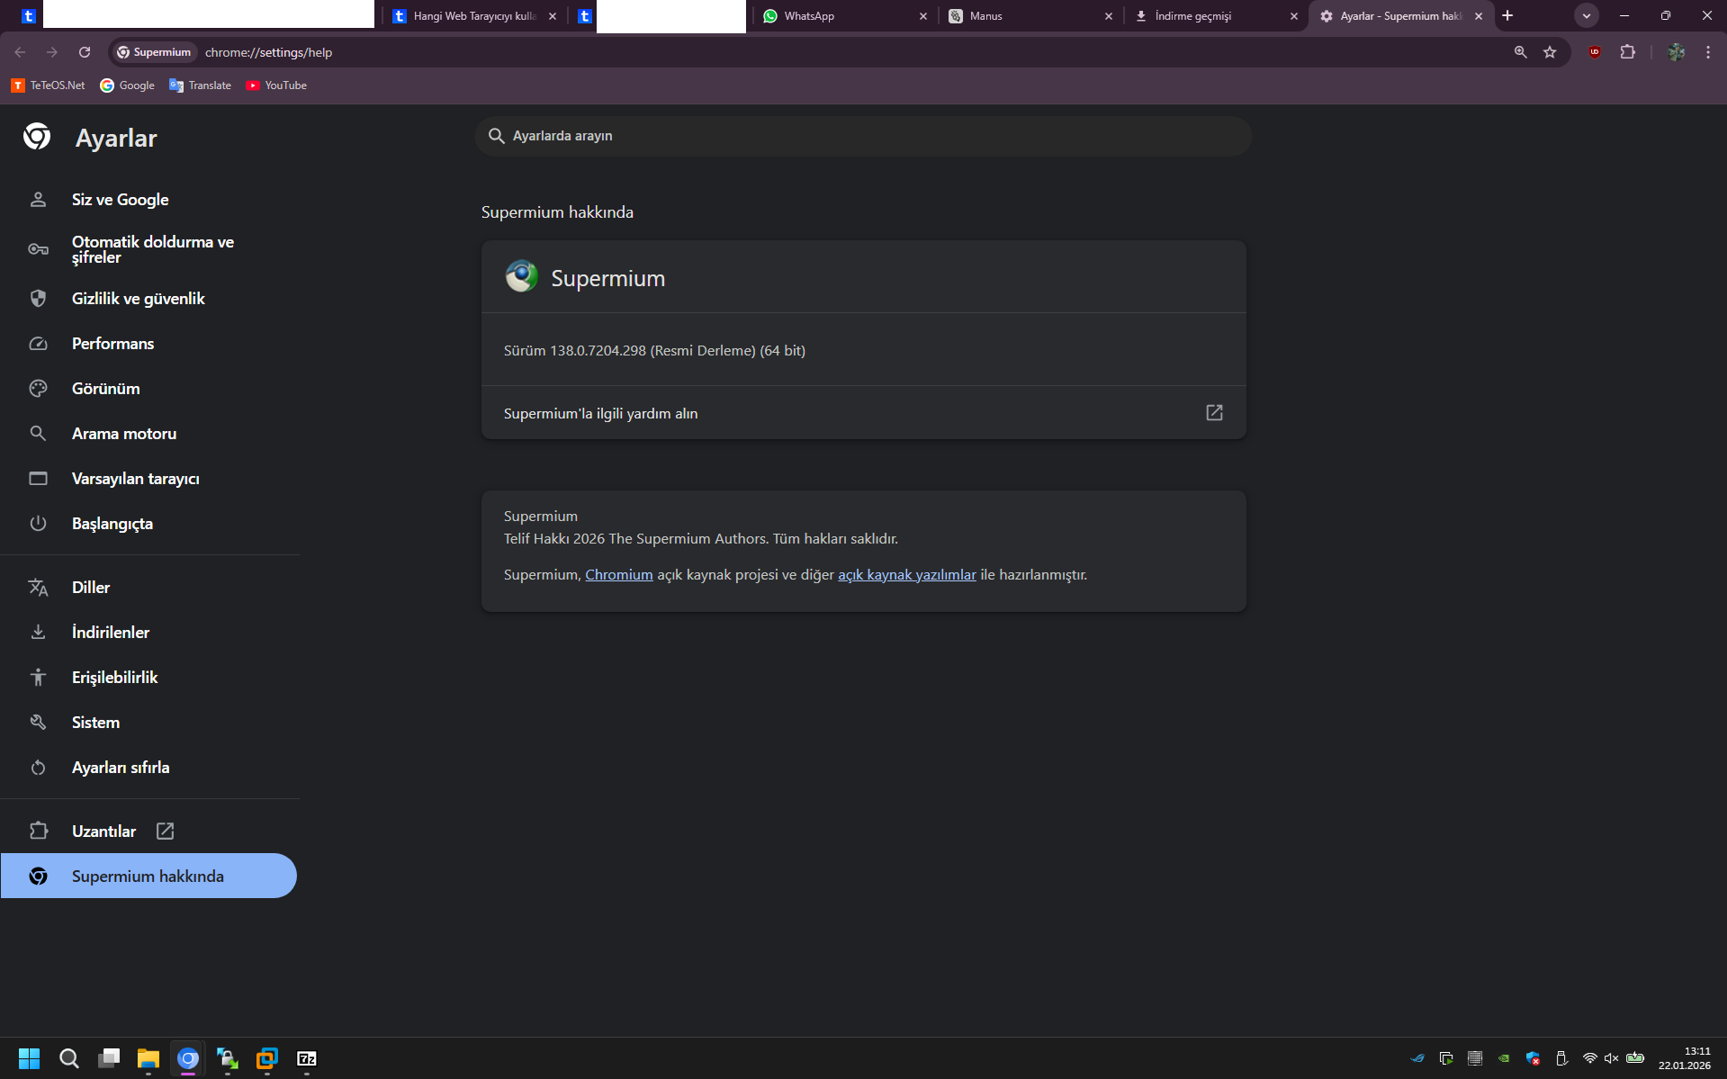This screenshot has height=1079, width=1727.
Task: Open the orange-blue squares taskbar app
Action: point(267,1058)
